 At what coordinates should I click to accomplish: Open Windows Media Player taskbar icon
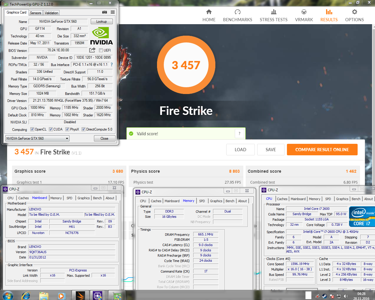pos(61,296)
